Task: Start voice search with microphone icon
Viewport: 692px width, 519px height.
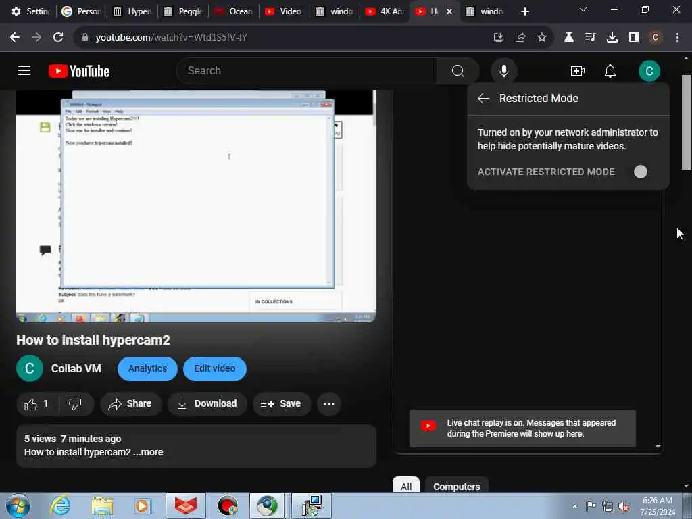Action: pyautogui.click(x=503, y=70)
